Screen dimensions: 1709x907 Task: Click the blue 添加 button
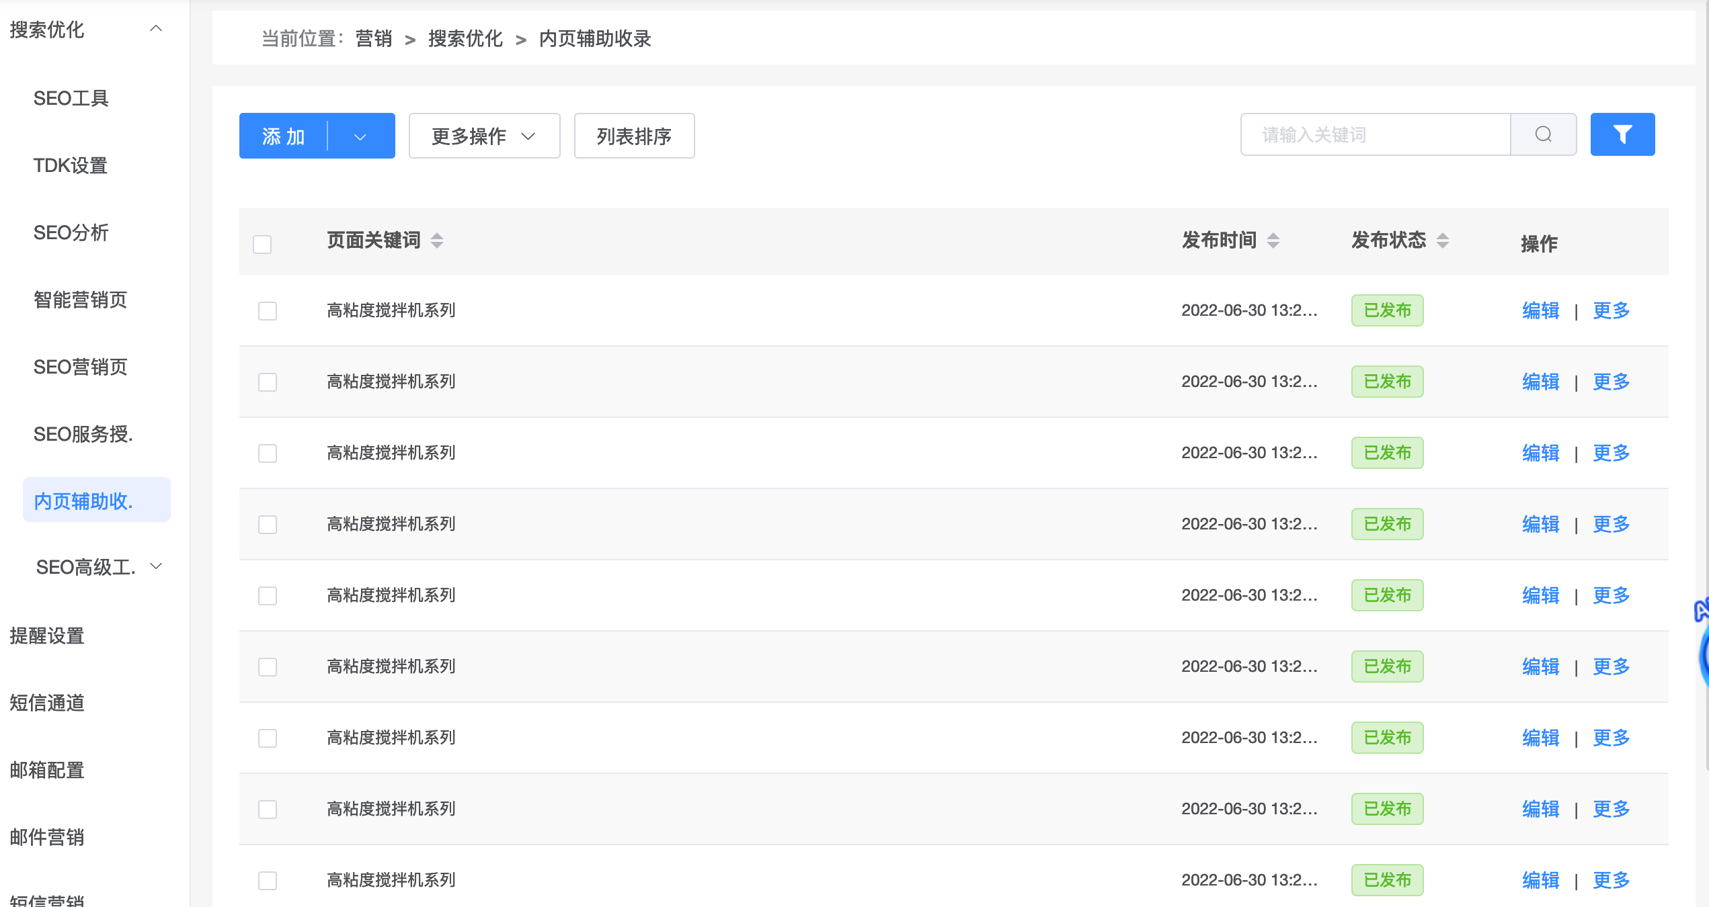pyautogui.click(x=284, y=136)
